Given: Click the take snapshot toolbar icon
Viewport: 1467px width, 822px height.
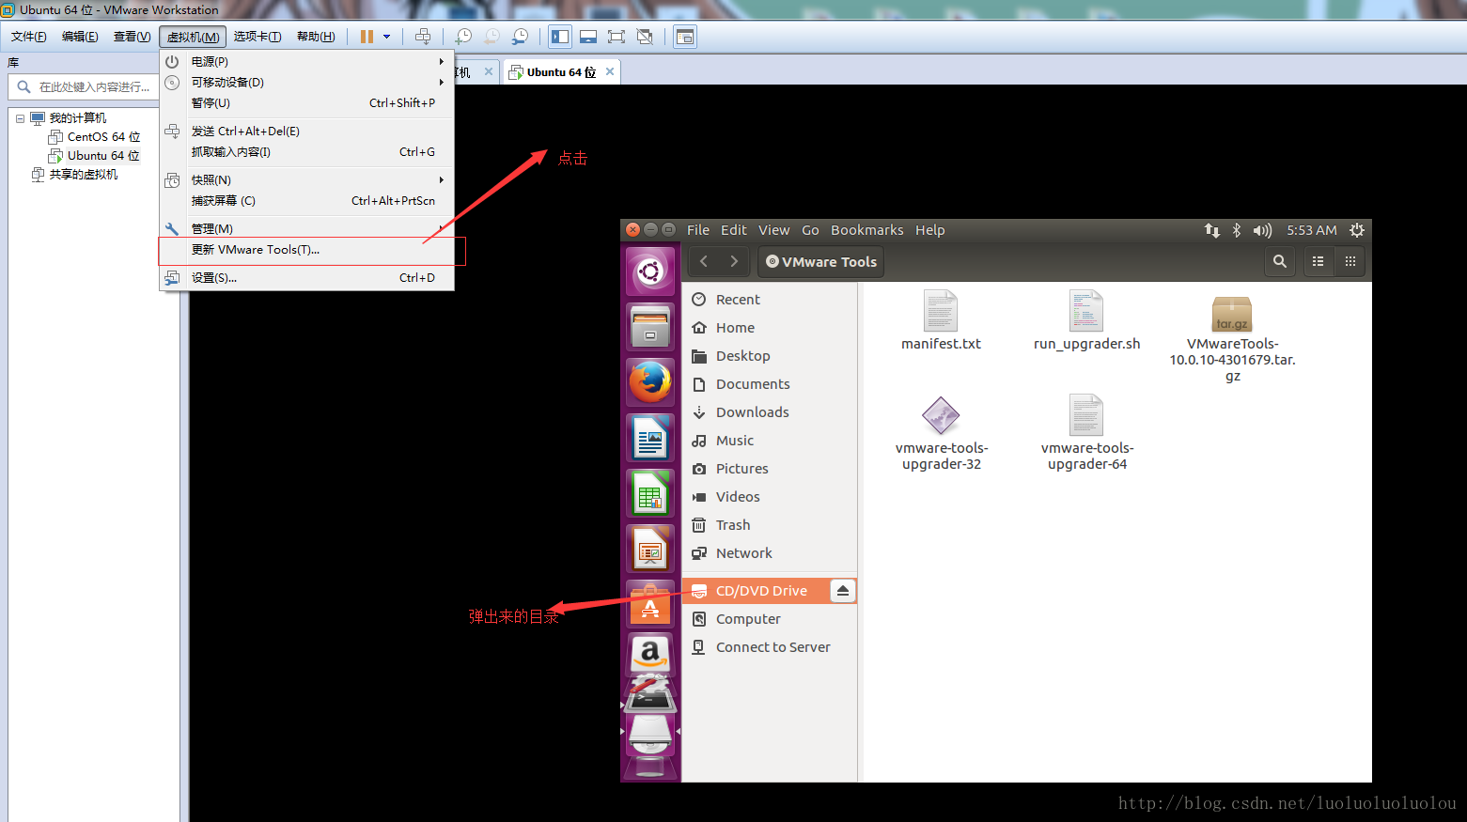Looking at the screenshot, I should tap(463, 37).
